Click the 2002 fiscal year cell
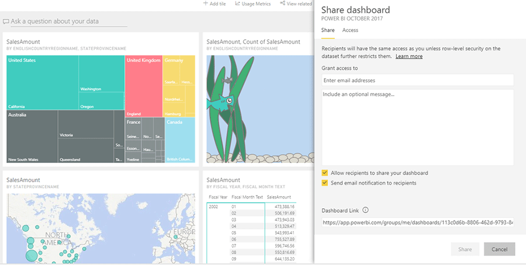526x265 pixels. 213,207
